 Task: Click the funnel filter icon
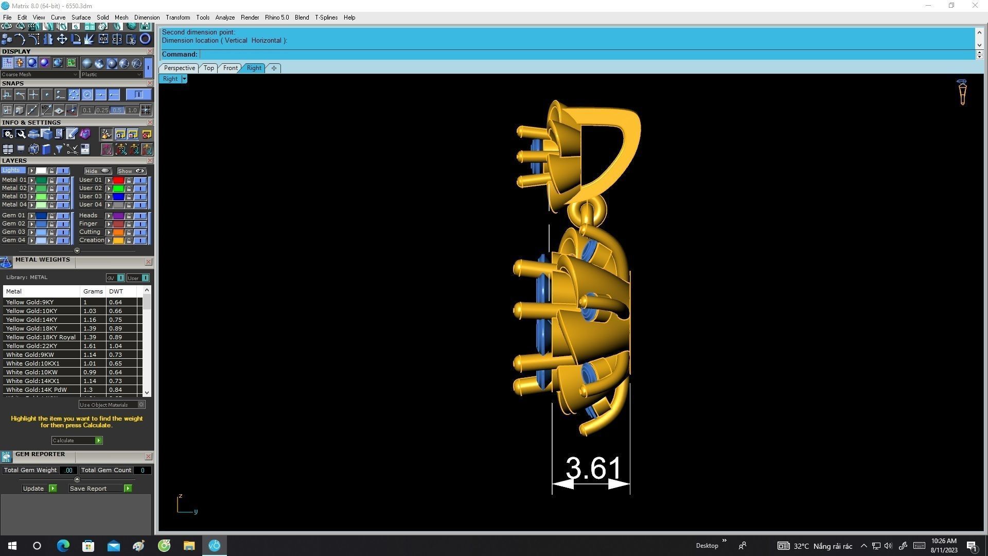click(x=59, y=149)
